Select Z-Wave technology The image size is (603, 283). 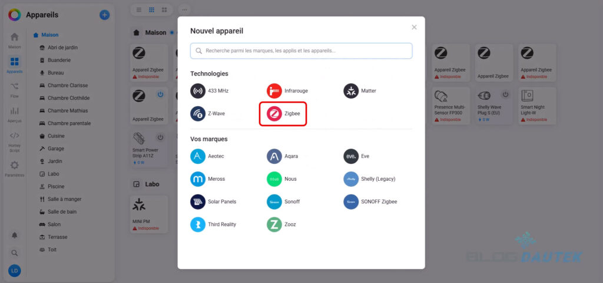(208, 113)
